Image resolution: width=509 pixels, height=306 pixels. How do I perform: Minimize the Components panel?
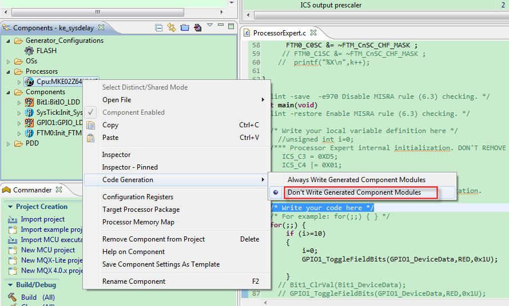[221, 25]
